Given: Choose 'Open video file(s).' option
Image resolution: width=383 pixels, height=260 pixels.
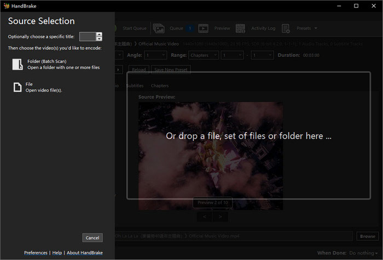Looking at the screenshot, I should (x=44, y=90).
